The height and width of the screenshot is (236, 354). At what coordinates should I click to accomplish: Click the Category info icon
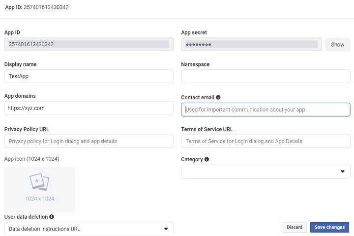point(206,159)
